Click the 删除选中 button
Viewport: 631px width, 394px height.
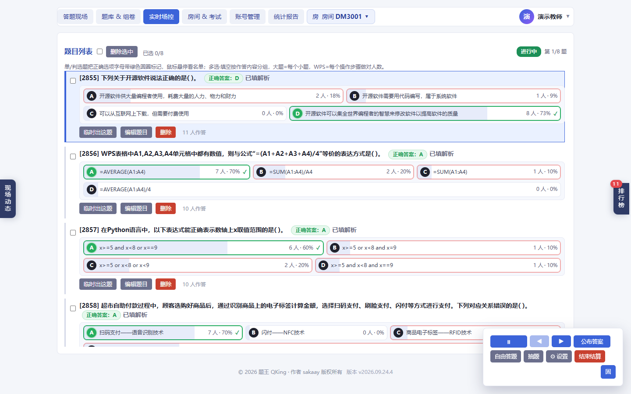coord(122,52)
